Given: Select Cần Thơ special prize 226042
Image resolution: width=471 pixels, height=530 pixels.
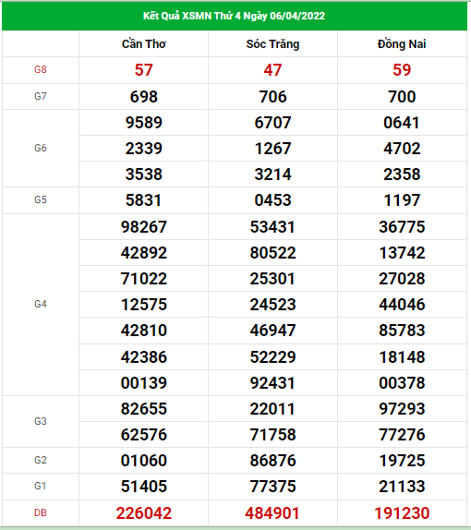Looking at the screenshot, I should [144, 513].
